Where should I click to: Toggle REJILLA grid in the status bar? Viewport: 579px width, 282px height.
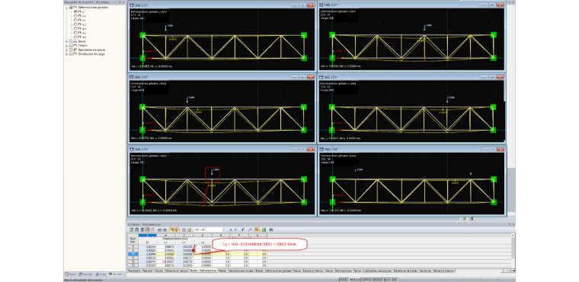click(x=354, y=280)
